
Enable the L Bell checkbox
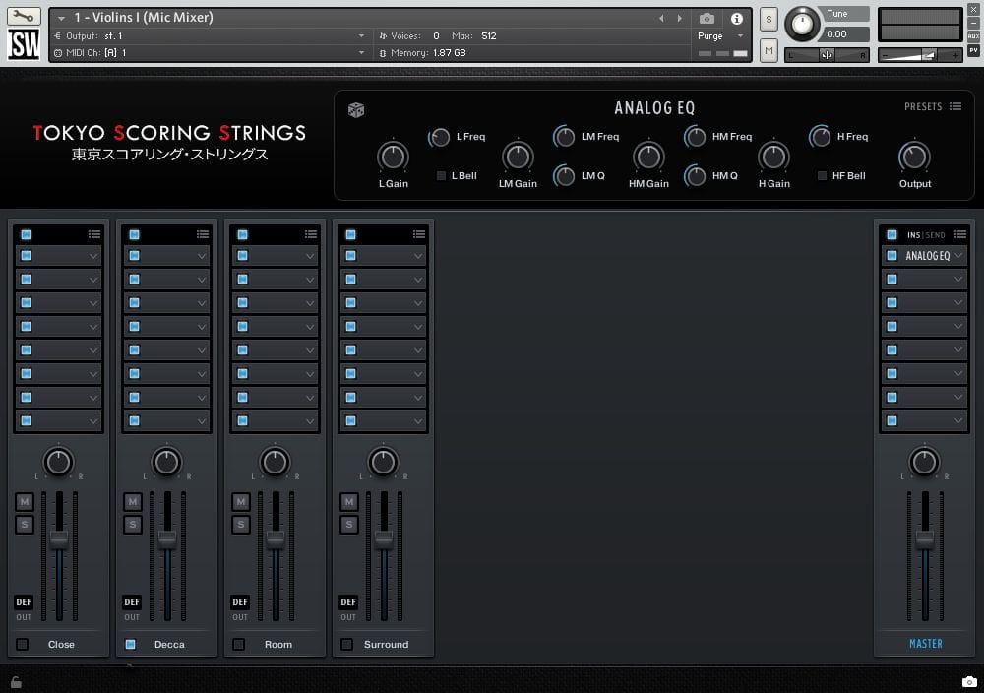pos(441,176)
